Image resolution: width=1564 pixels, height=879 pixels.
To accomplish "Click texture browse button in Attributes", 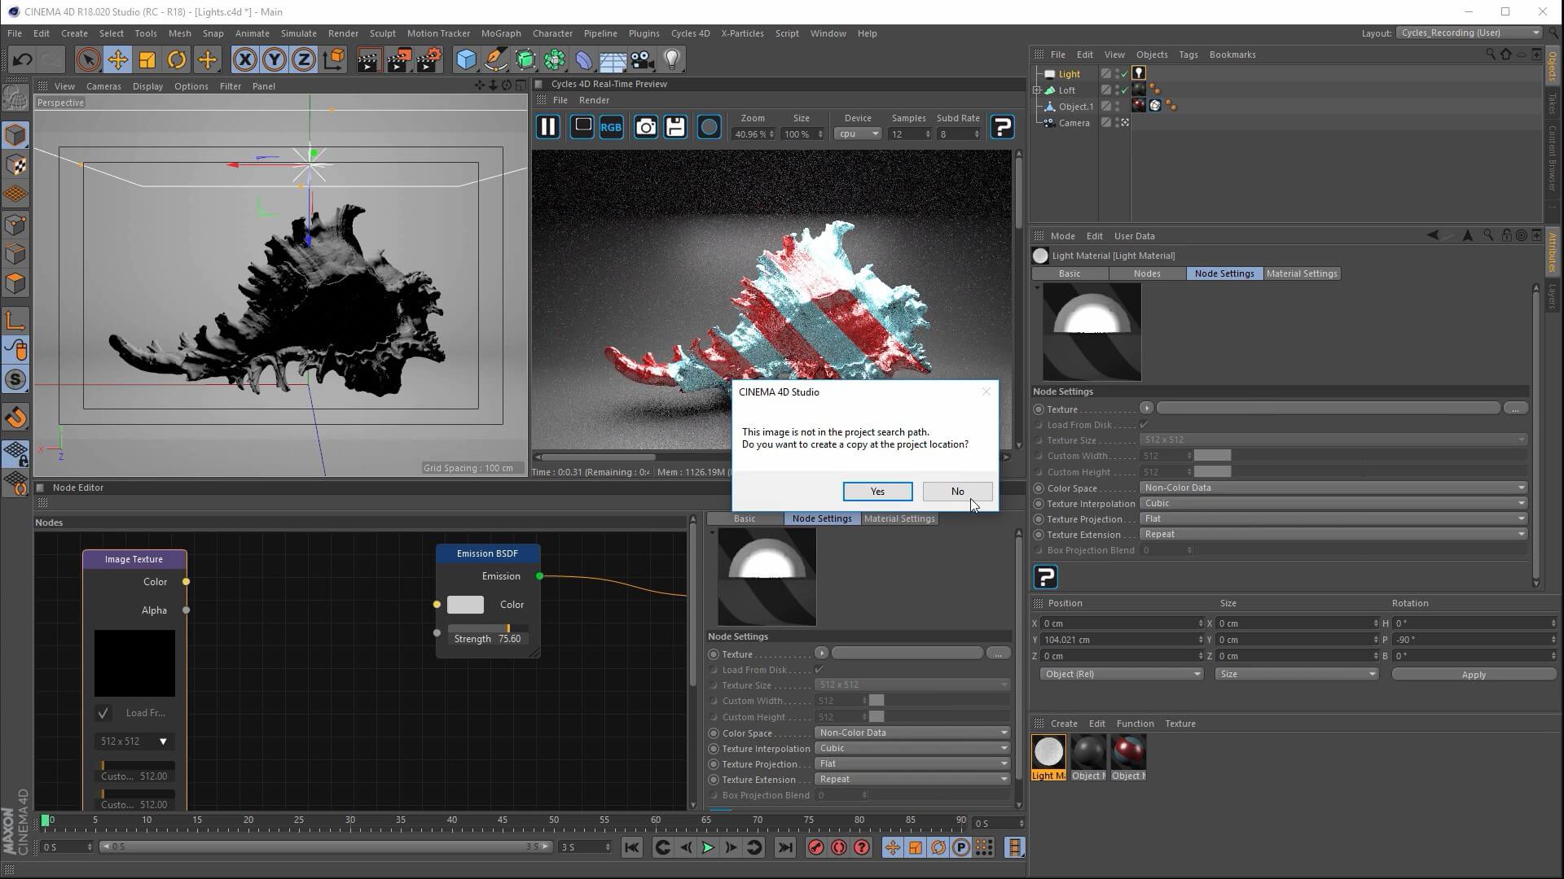I will (1515, 409).
